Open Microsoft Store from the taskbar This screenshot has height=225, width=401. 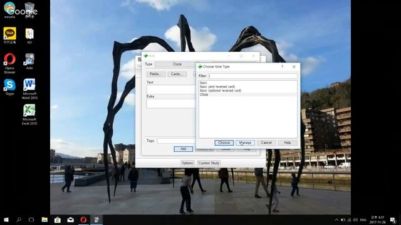[x=58, y=219]
